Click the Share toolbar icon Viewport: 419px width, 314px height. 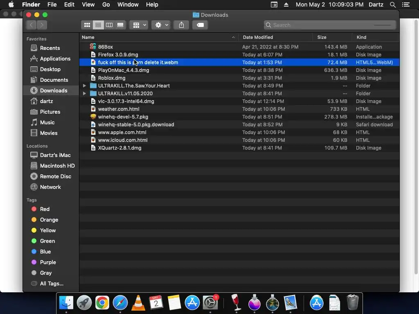pyautogui.click(x=181, y=25)
